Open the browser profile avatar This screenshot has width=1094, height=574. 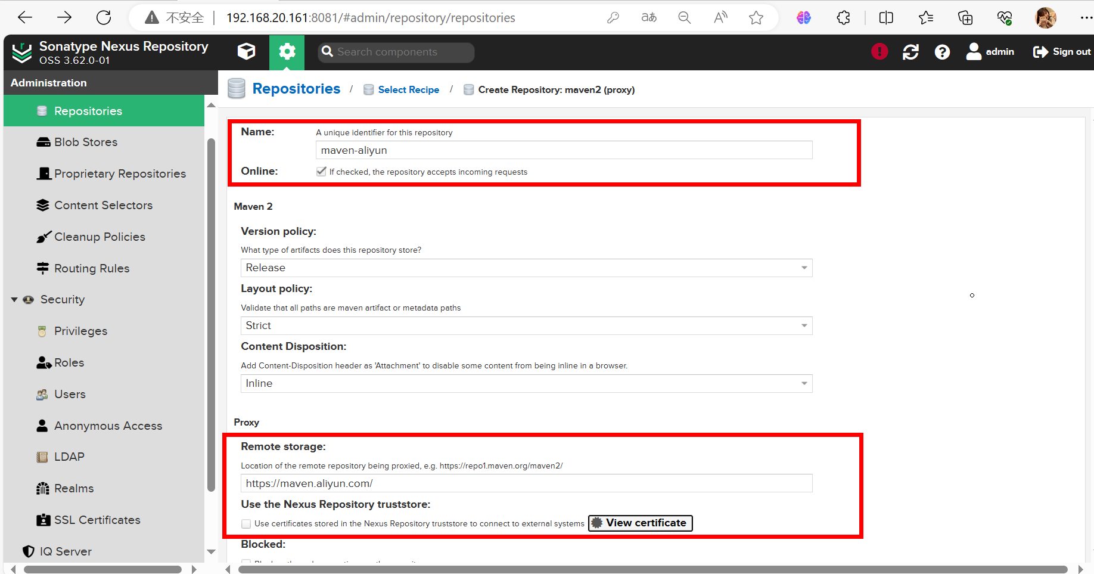(x=1046, y=18)
